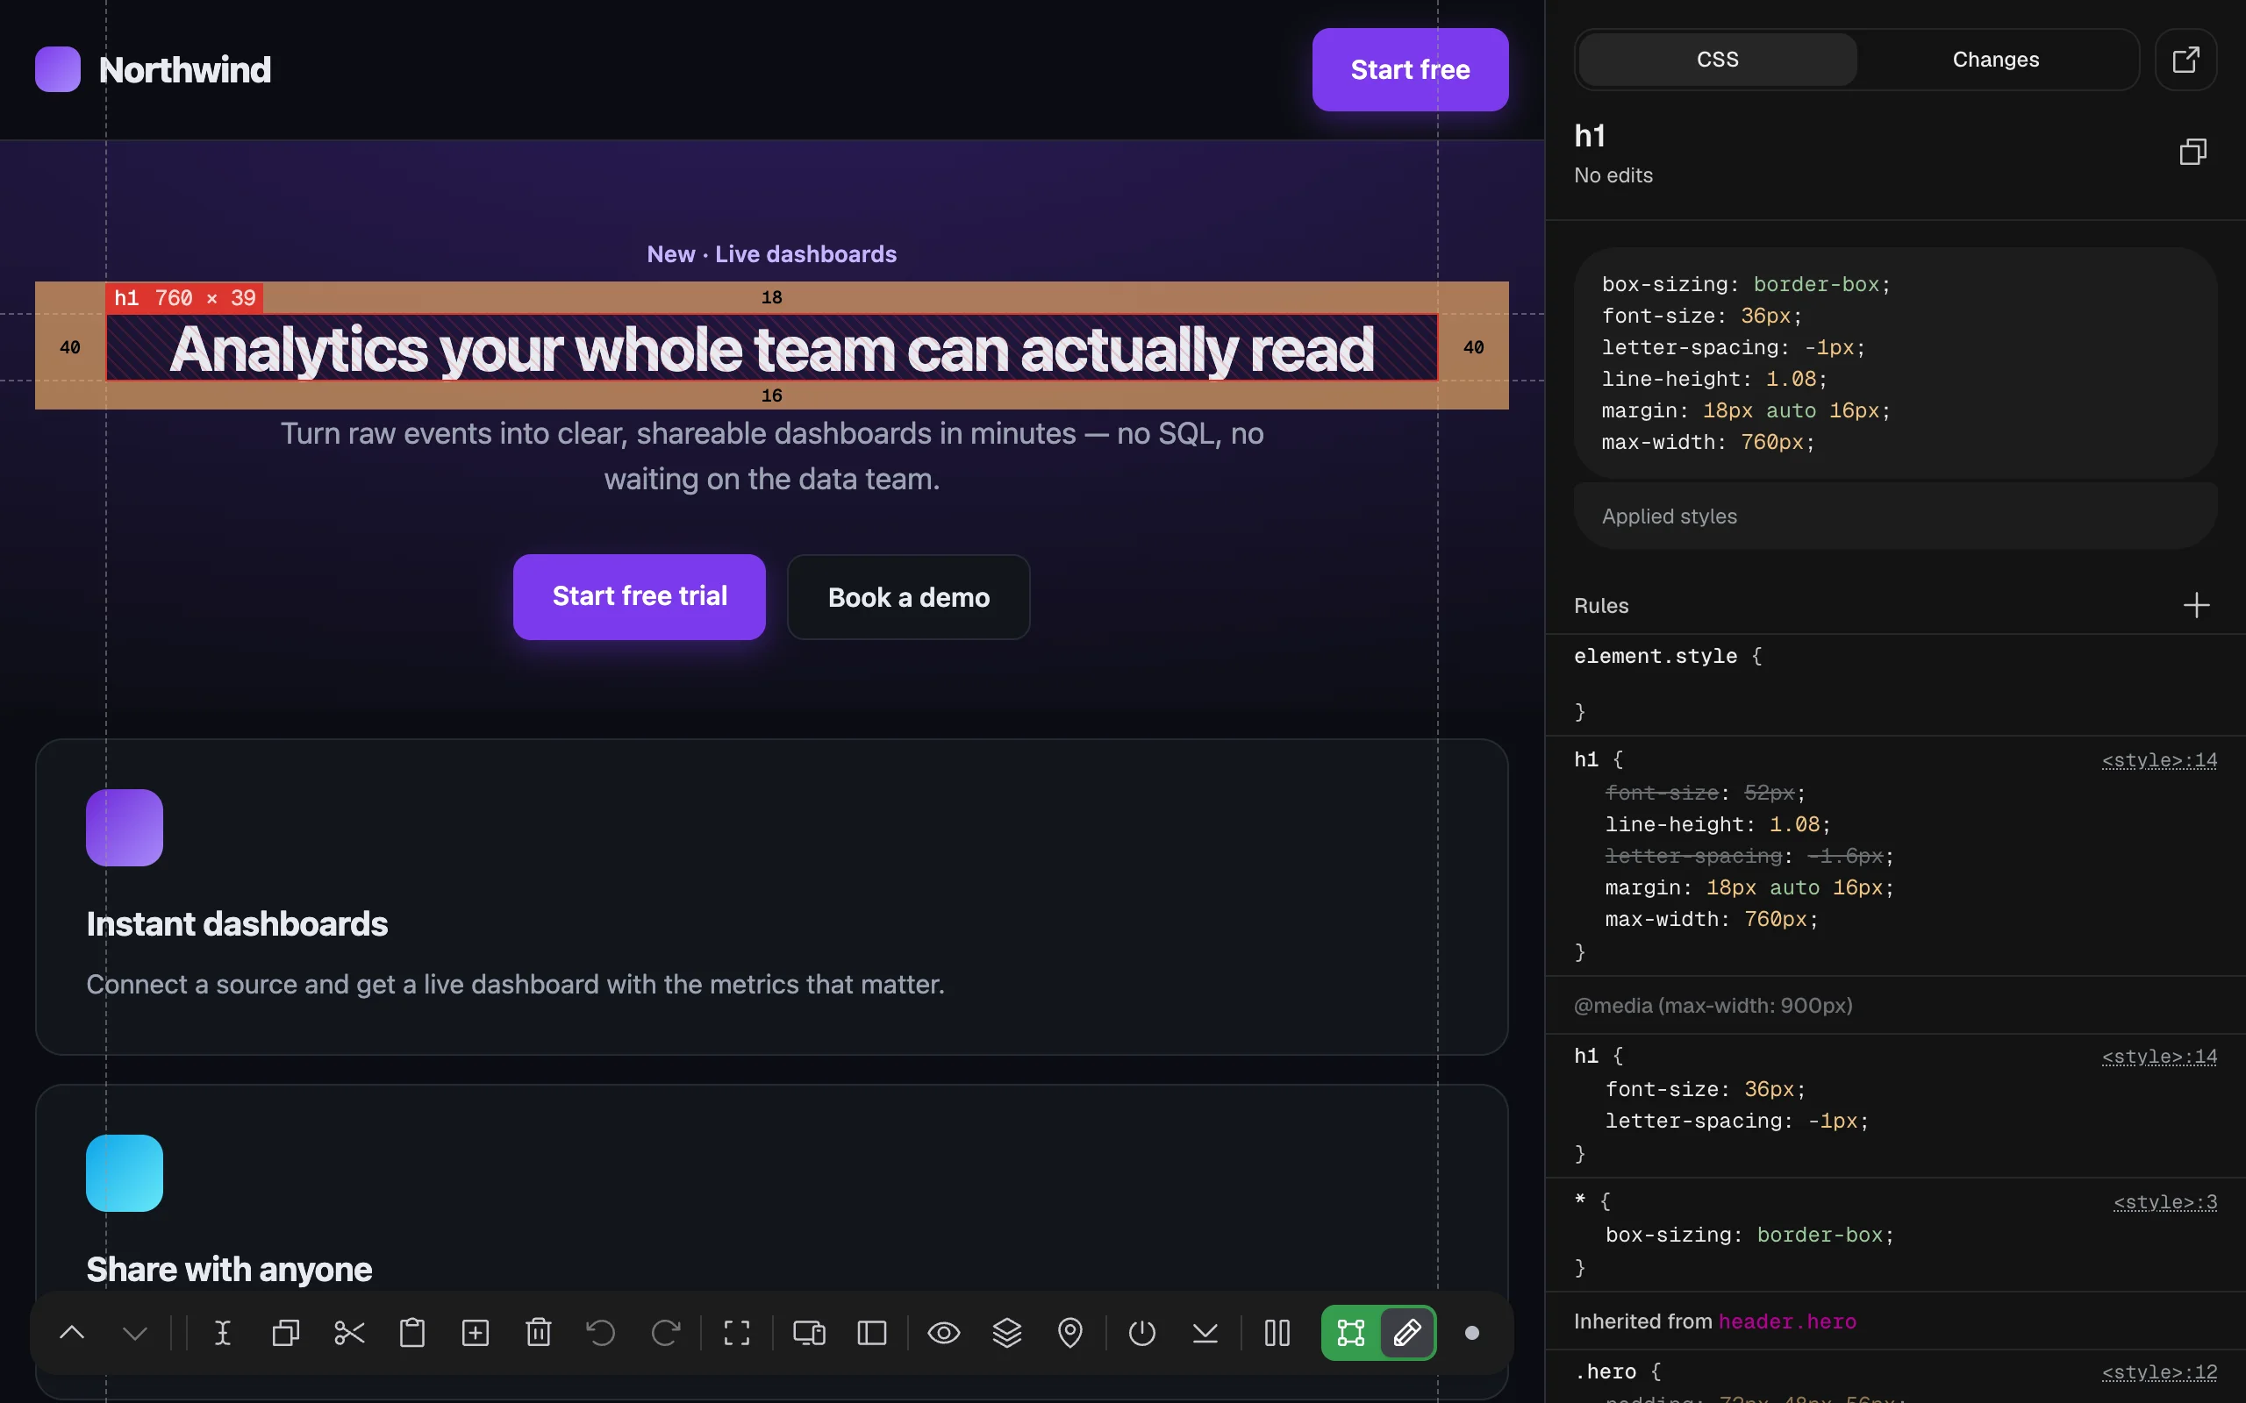Expand the Applied styles section
The image size is (2246, 1403).
click(x=1895, y=516)
